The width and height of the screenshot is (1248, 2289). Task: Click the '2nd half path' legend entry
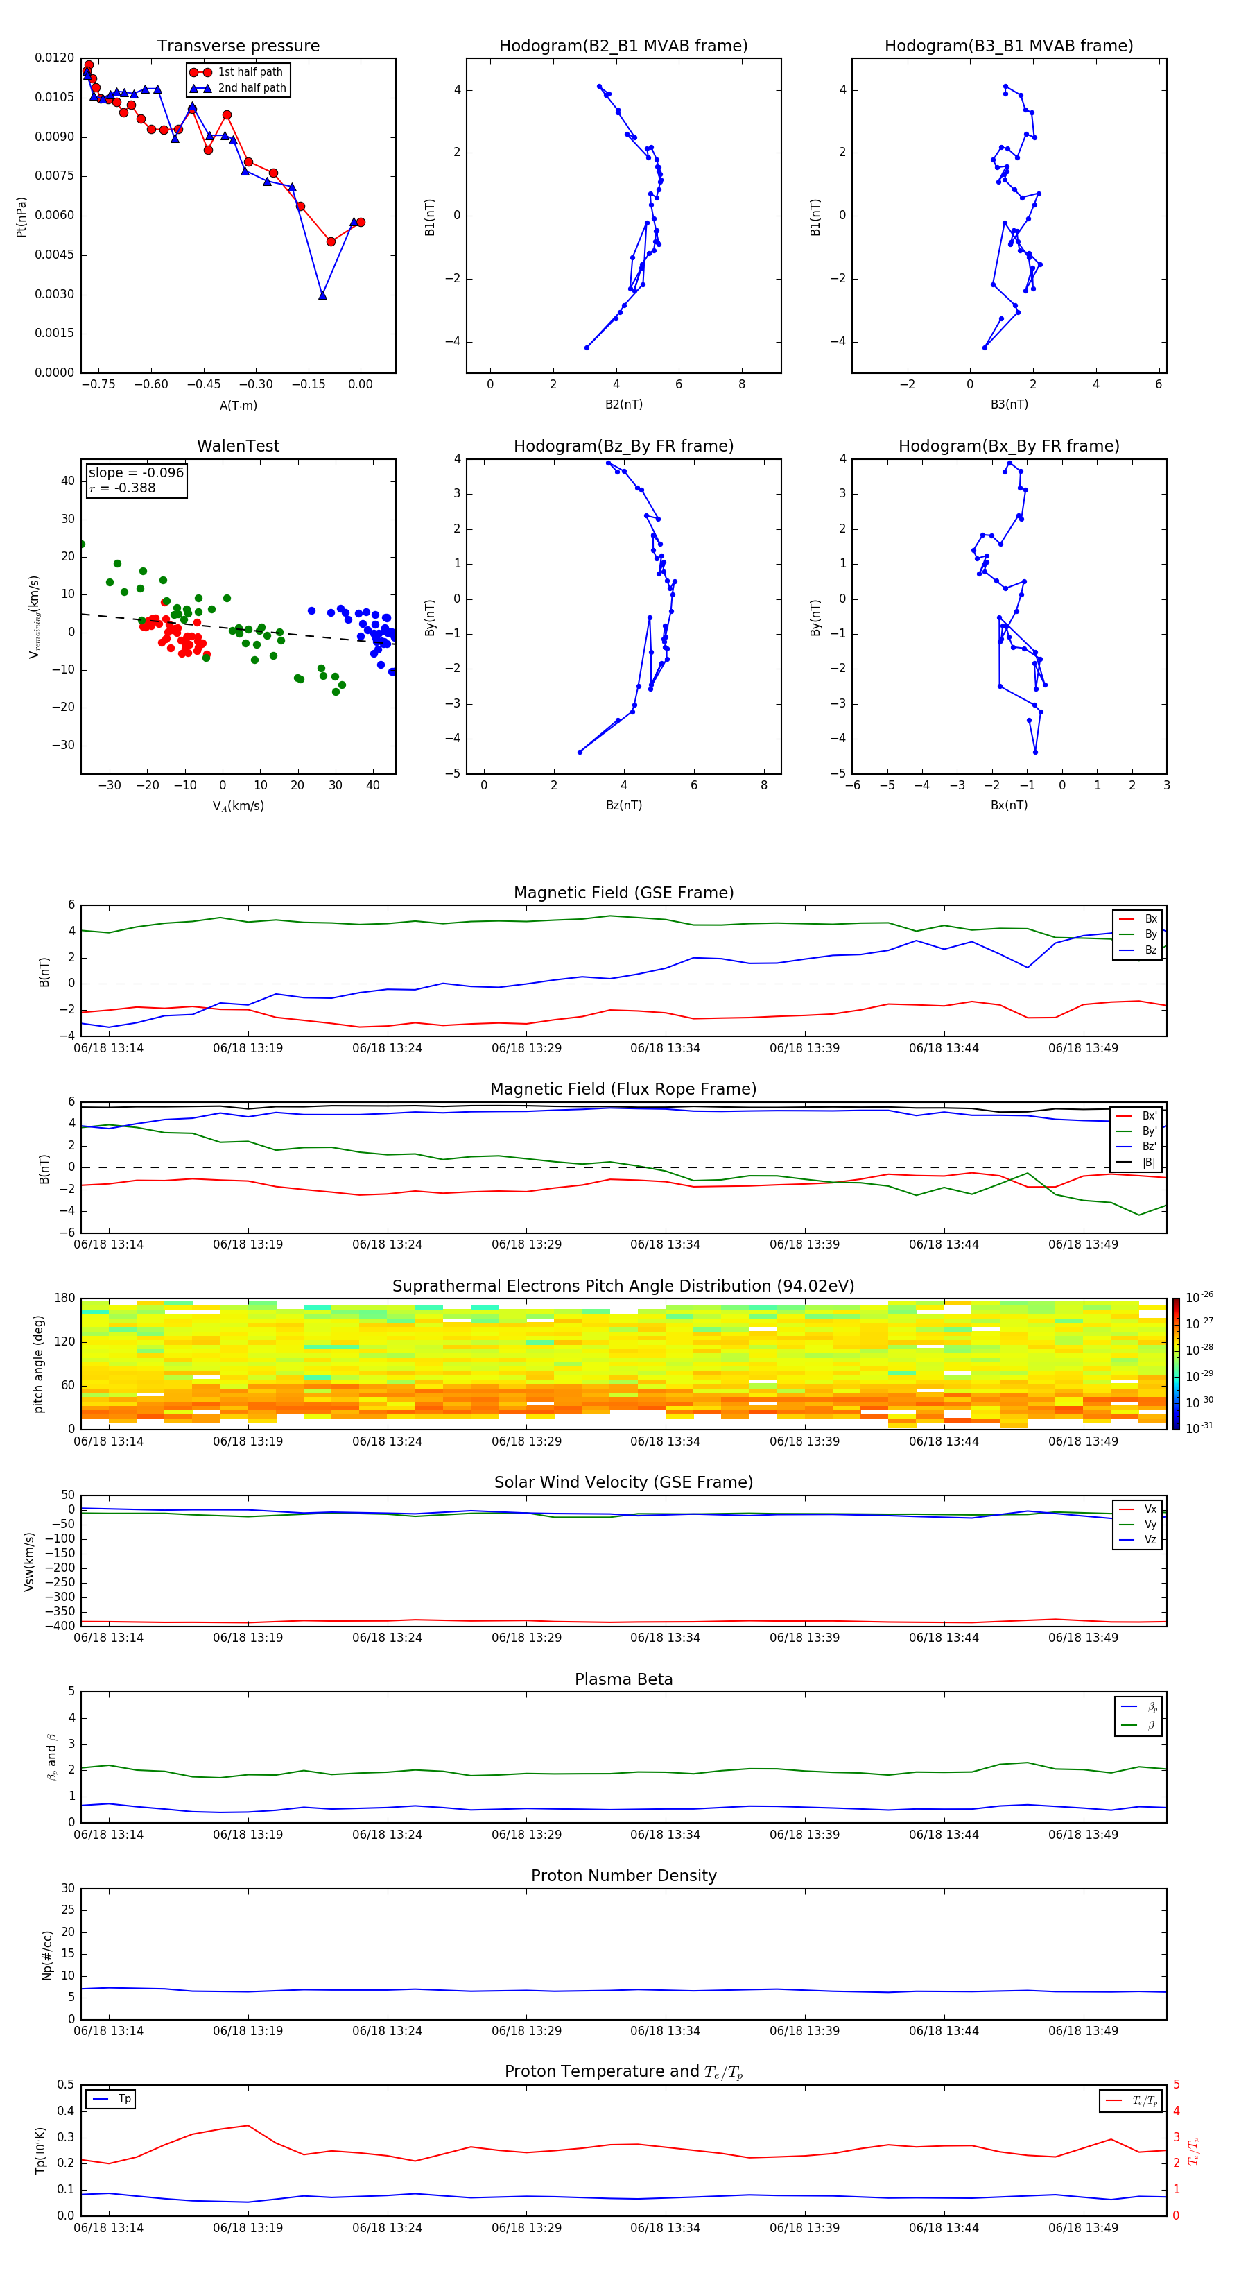(238, 88)
